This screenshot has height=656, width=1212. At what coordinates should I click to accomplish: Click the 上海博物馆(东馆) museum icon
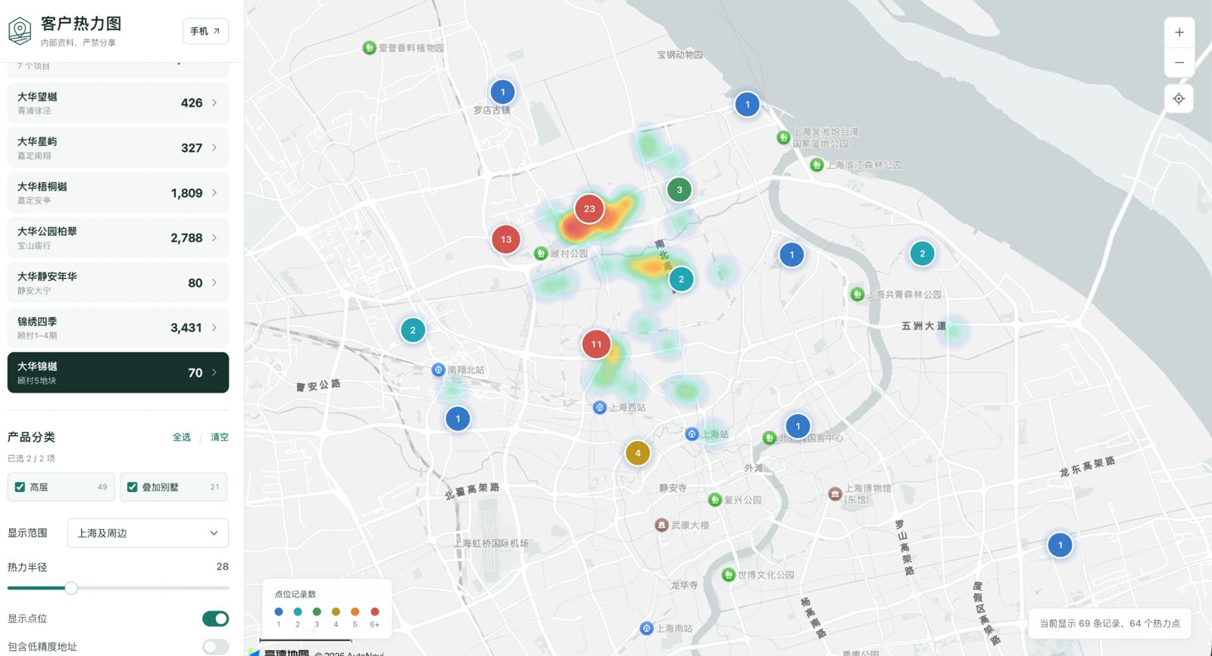click(x=835, y=494)
